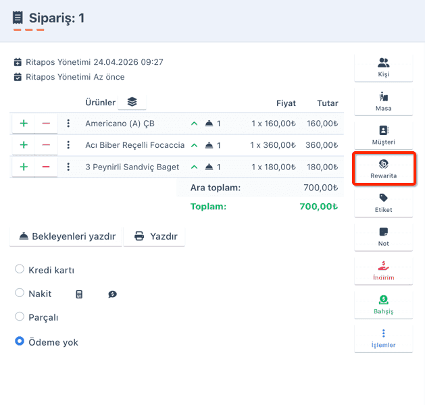
Task: Add a Bahşiş tip
Action: click(383, 304)
